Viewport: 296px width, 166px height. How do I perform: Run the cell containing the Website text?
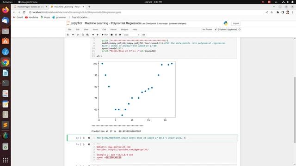[x=89, y=144]
